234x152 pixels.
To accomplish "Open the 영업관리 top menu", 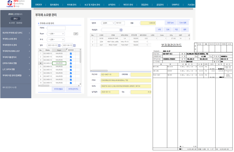I will tap(145, 5).
